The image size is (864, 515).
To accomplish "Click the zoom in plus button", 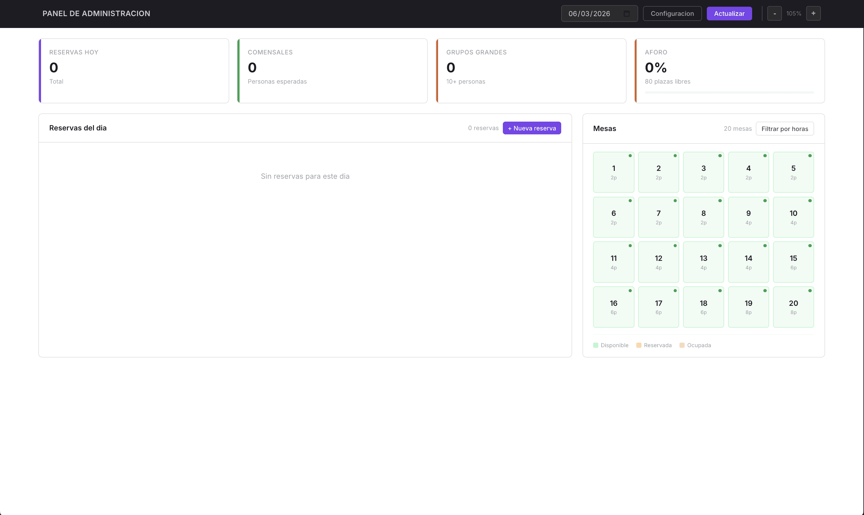I will [813, 14].
